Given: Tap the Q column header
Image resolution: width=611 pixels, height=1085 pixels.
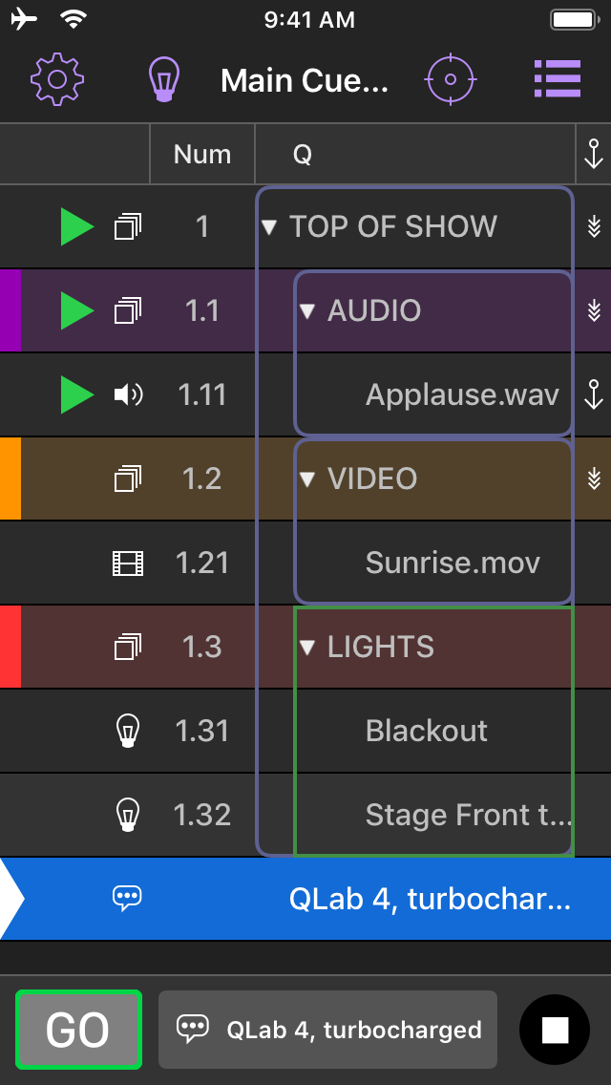Looking at the screenshot, I should [x=301, y=154].
